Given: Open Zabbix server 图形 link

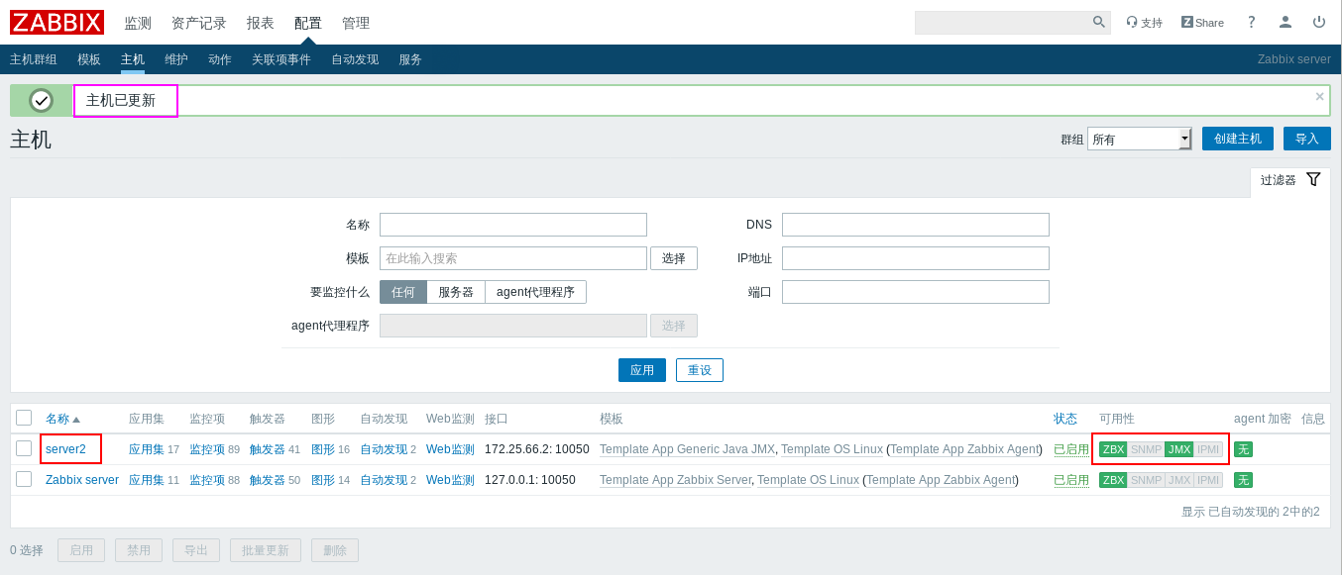Looking at the screenshot, I should pyautogui.click(x=323, y=480).
